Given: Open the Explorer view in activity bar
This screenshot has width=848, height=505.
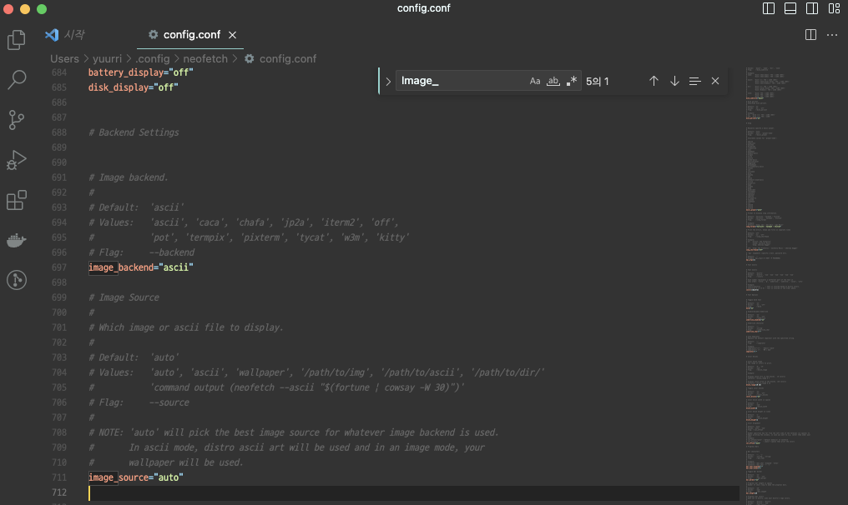Looking at the screenshot, I should 16,39.
